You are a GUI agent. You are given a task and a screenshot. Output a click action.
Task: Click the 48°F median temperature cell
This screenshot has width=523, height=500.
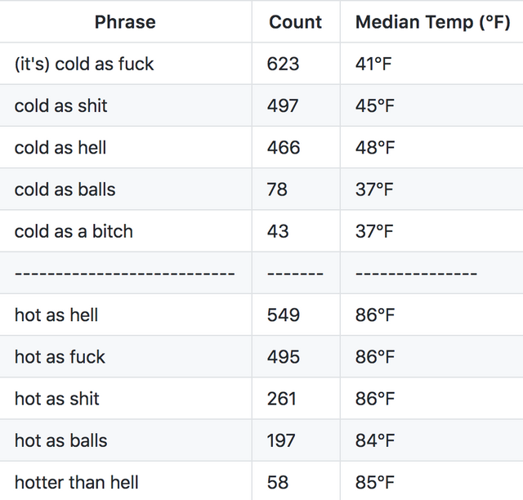[375, 148]
